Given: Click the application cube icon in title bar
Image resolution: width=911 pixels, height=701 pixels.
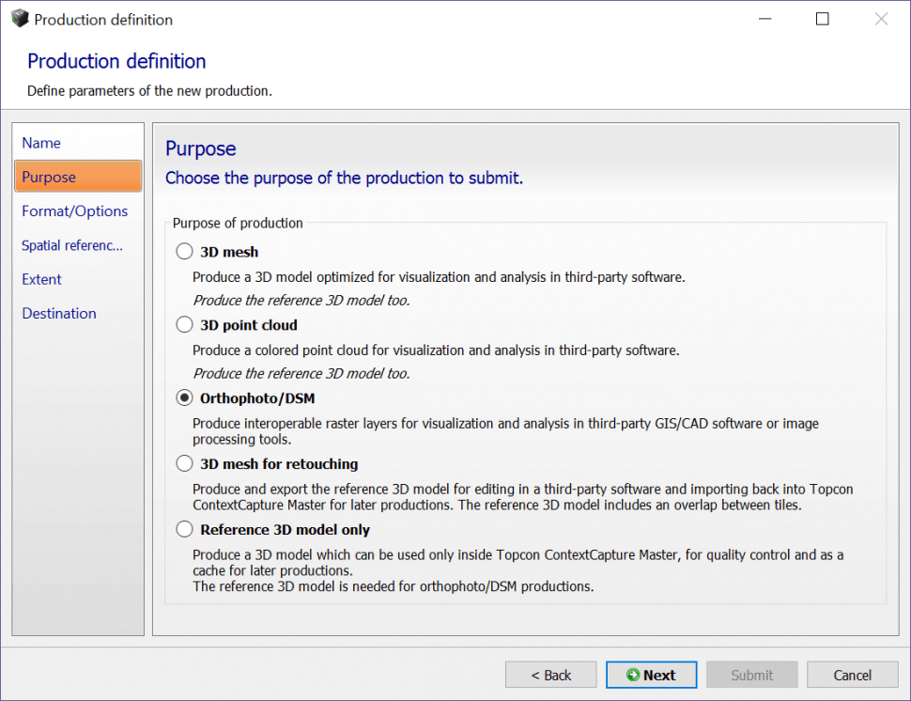Looking at the screenshot, I should point(20,19).
